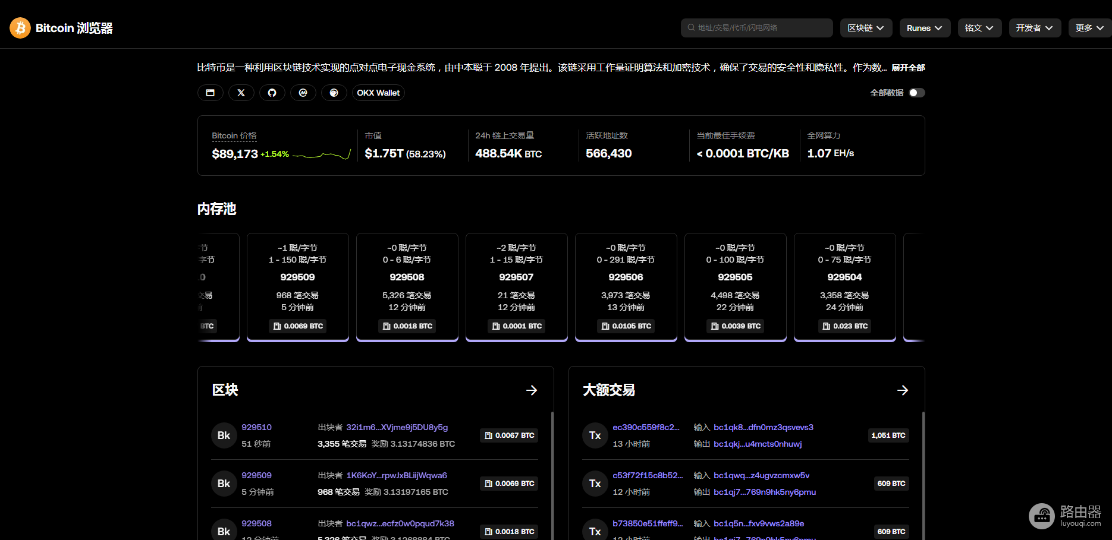
Task: Open miner address 32i1m6...XVjme9j5DU8y5g
Action: 397,427
